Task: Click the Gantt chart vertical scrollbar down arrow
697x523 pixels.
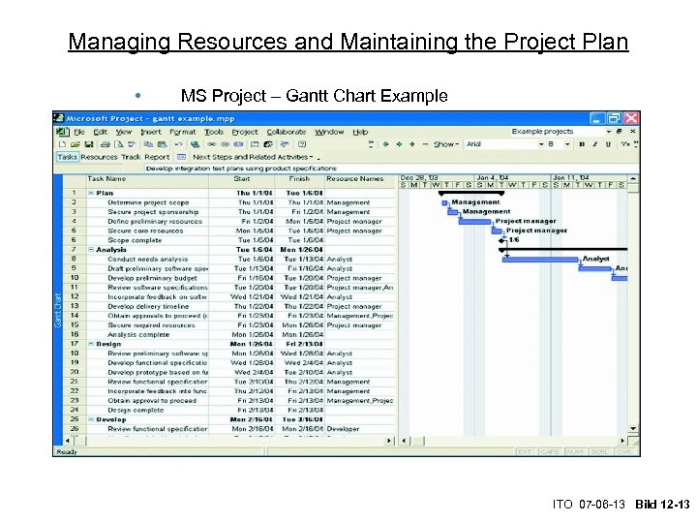Action: point(633,429)
